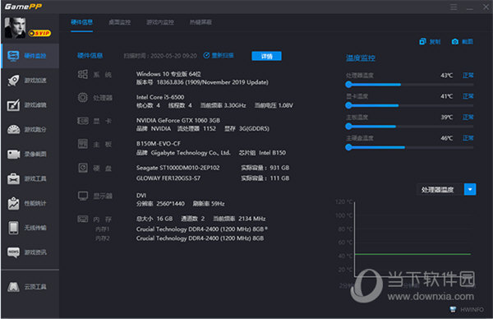Screen dimensions: 493x319
Task: Open the processor temperature combo box
Action: tap(446, 189)
